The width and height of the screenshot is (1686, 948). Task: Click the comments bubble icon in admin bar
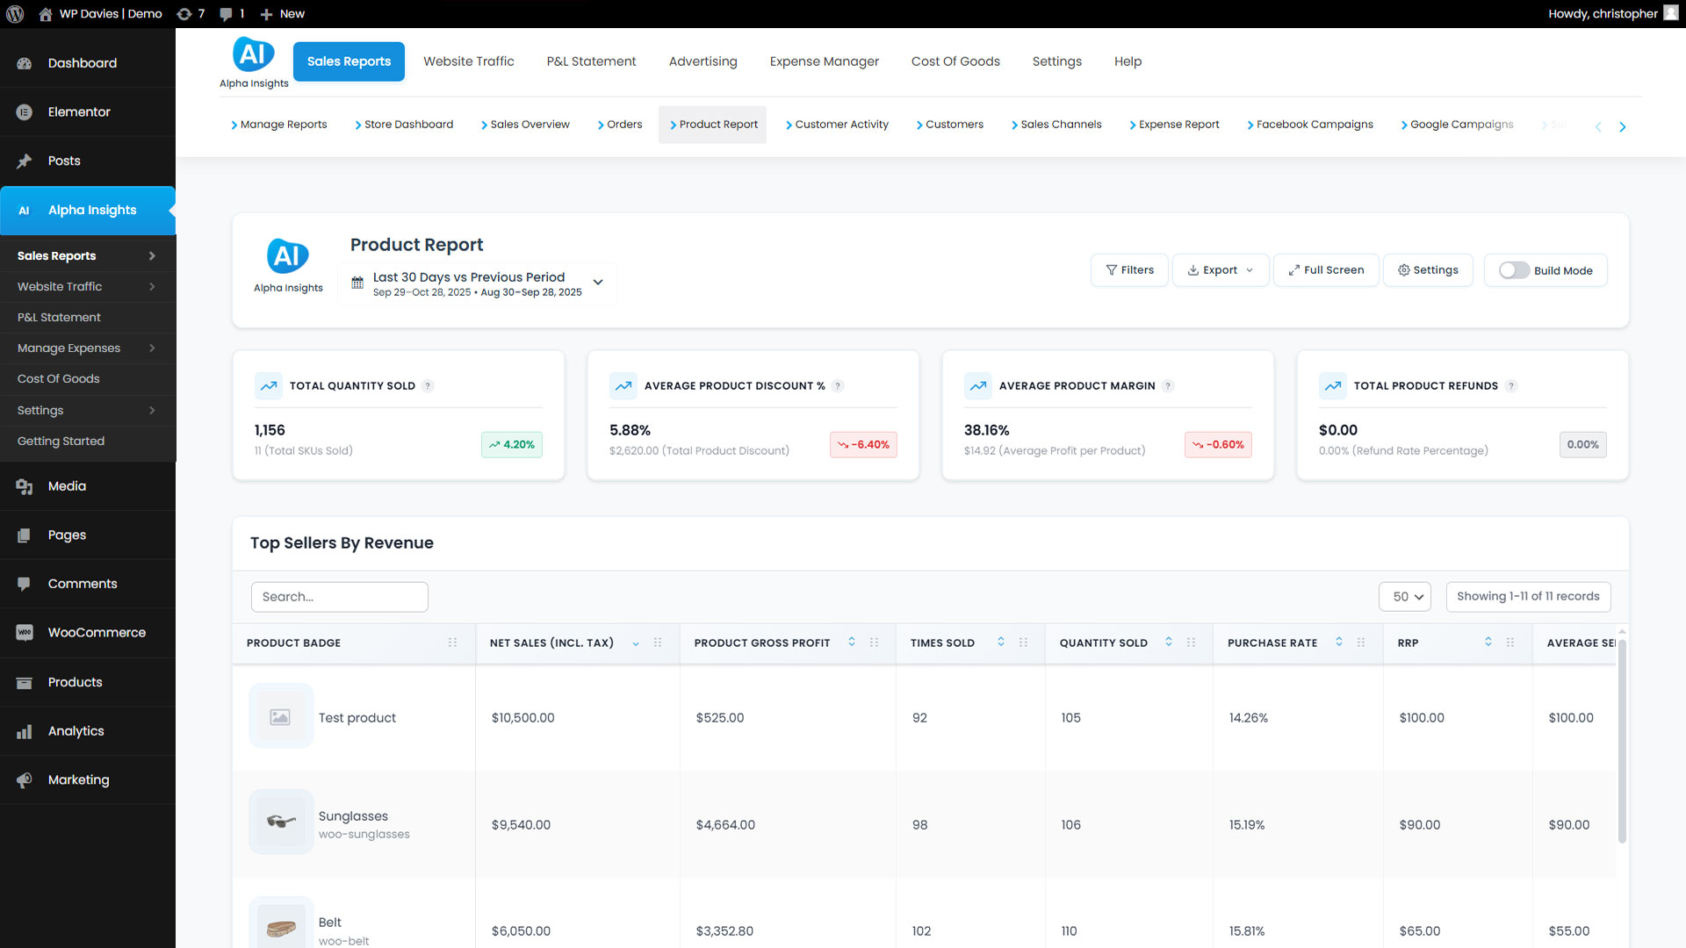(227, 14)
